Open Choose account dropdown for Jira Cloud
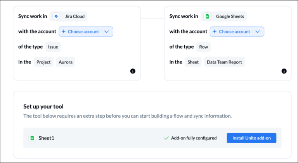This screenshot has height=163, width=298. click(86, 32)
